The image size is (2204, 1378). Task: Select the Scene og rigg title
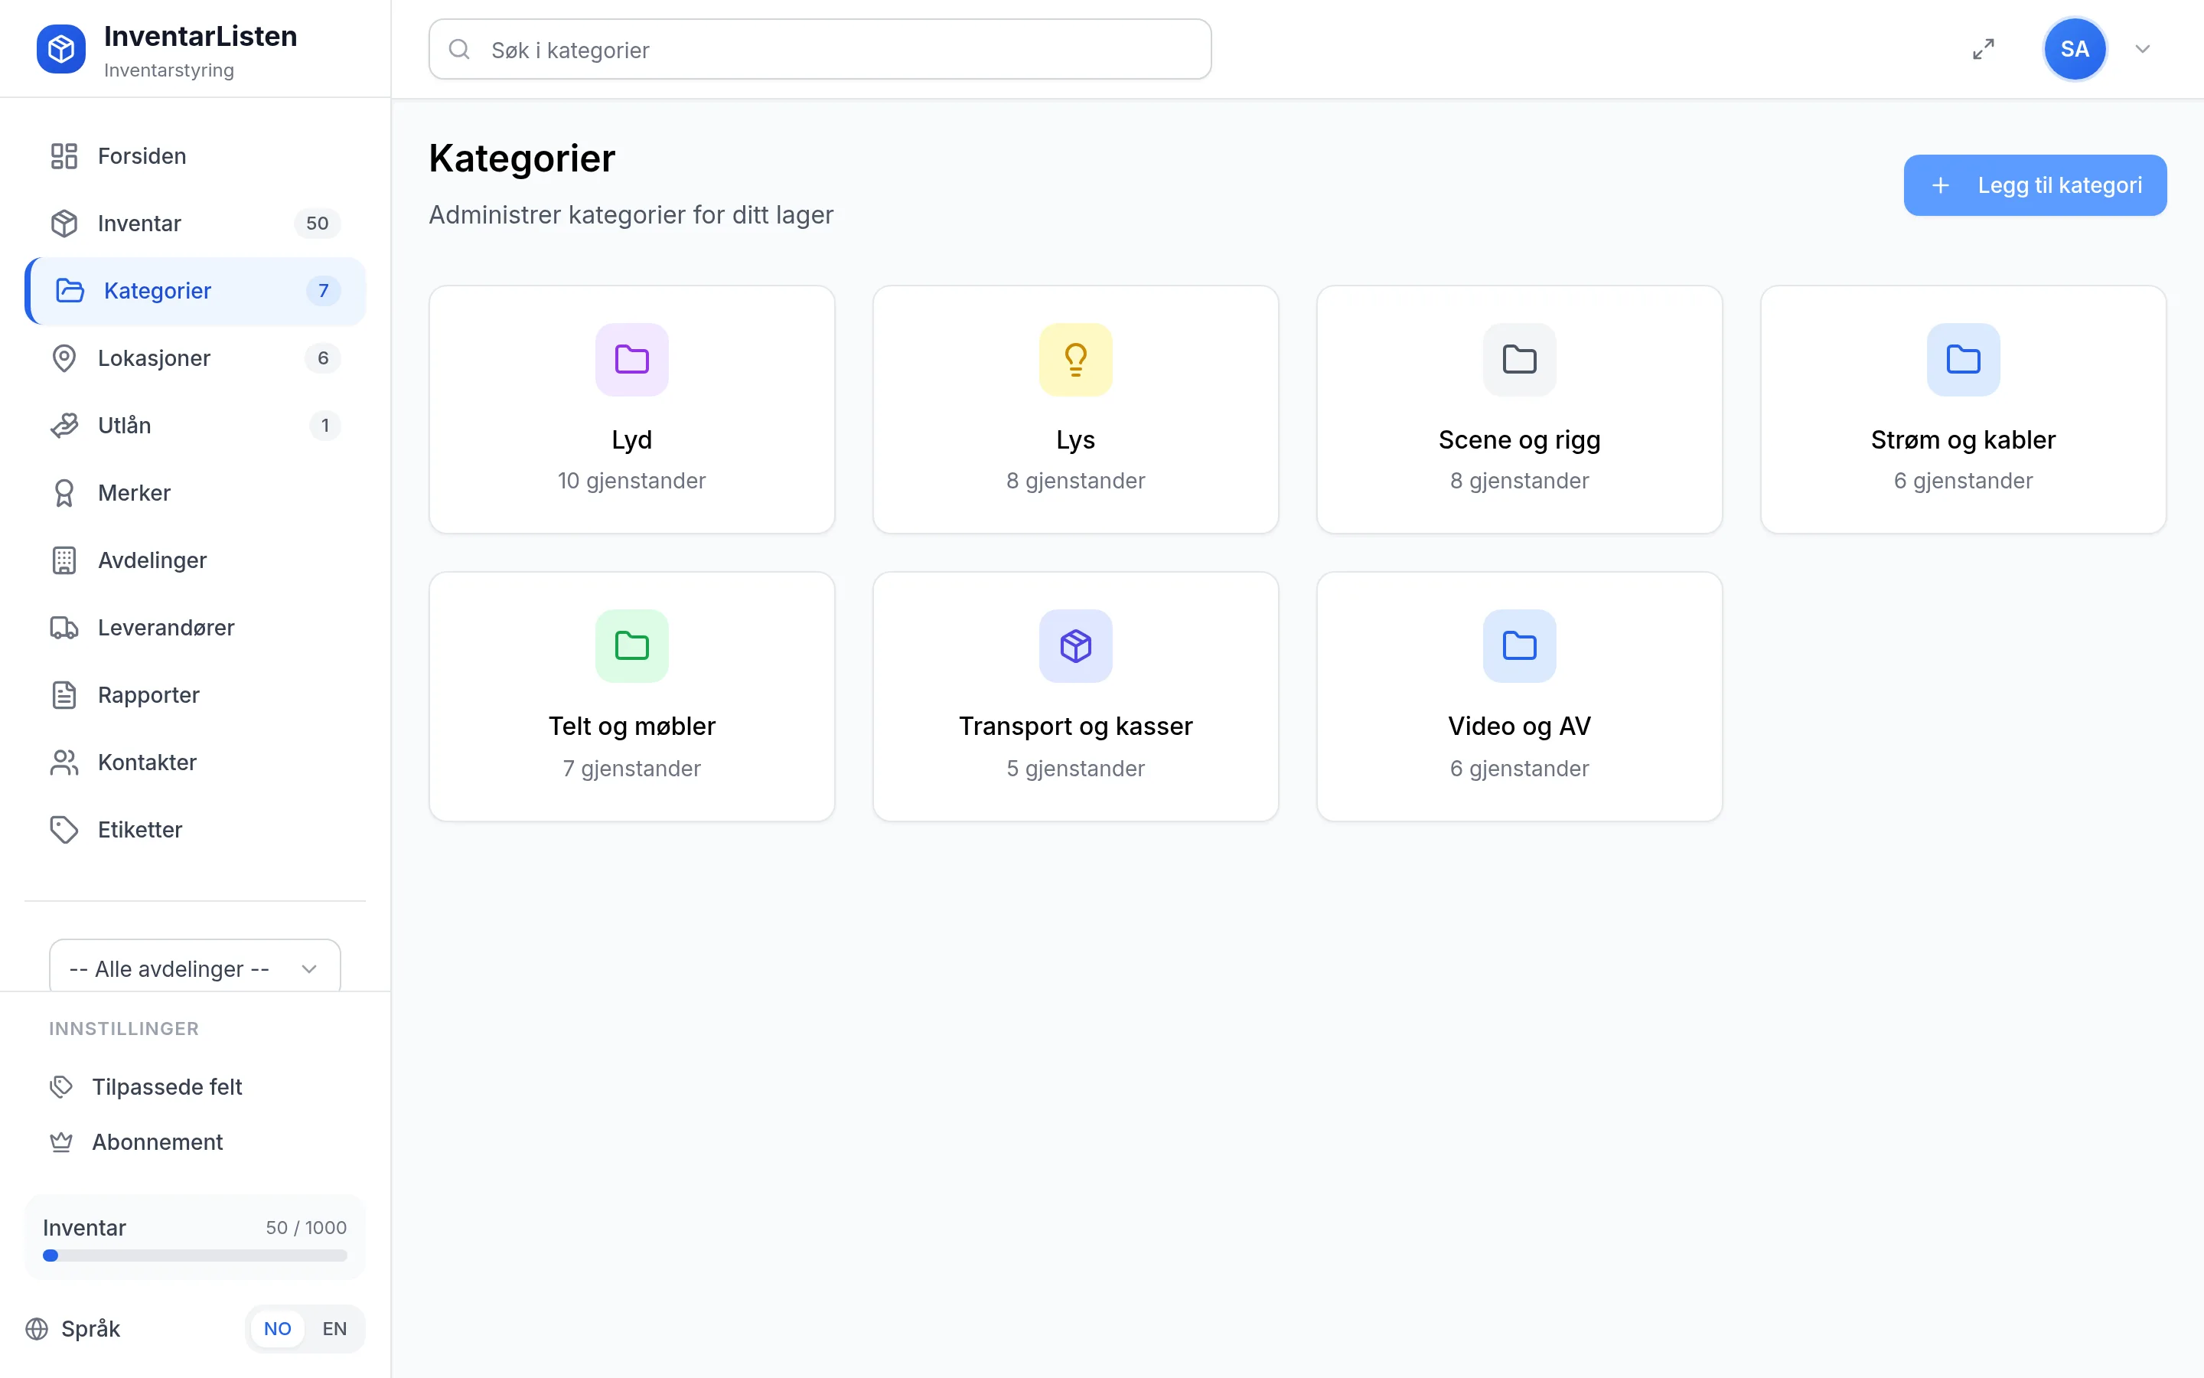pos(1519,440)
